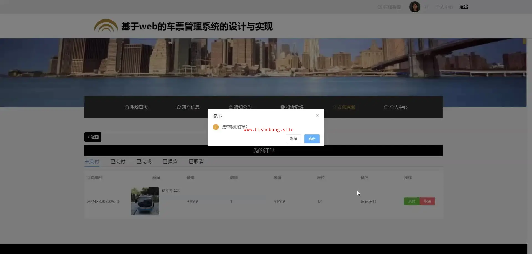Switch to the 已支付 orders tab
Viewport: 532px width, 254px height.
(118, 162)
